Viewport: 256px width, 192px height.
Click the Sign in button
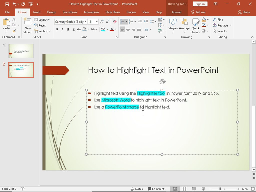click(x=200, y=4)
